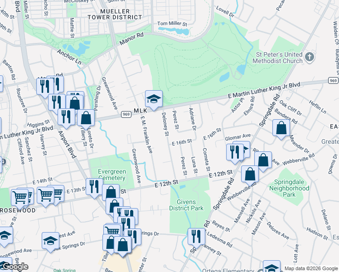Open the restaurant marker above the Tillery St label

pyautogui.click(x=66, y=117)
